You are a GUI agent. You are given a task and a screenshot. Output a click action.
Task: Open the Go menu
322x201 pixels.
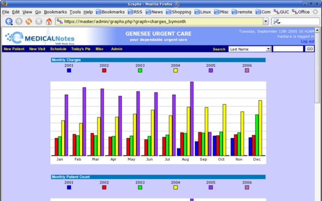click(38, 12)
